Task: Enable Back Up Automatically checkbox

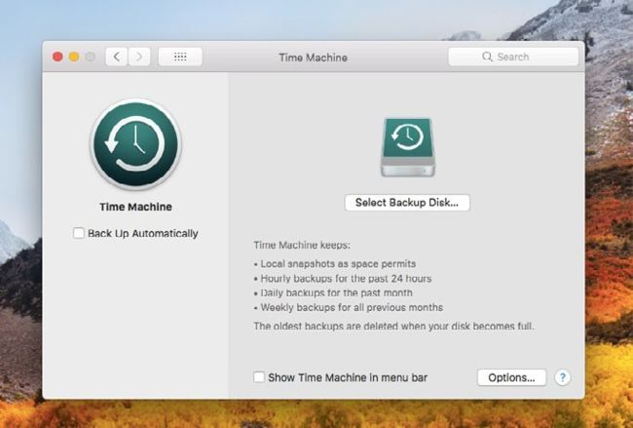Action: point(79,233)
